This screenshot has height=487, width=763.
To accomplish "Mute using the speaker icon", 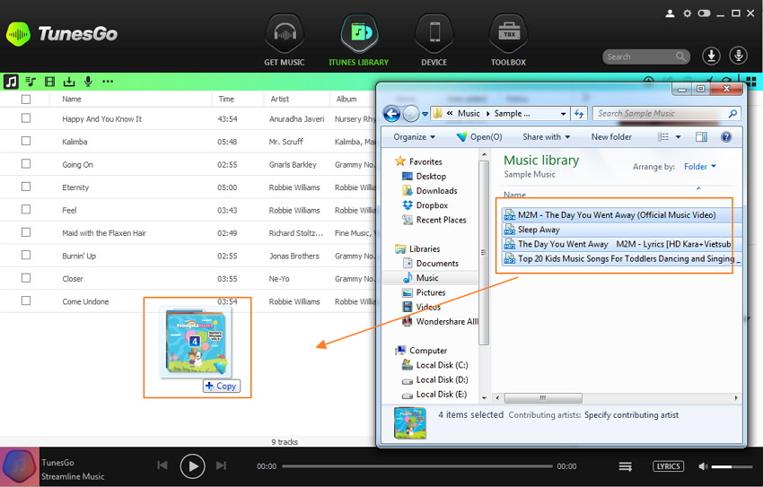I will (703, 466).
